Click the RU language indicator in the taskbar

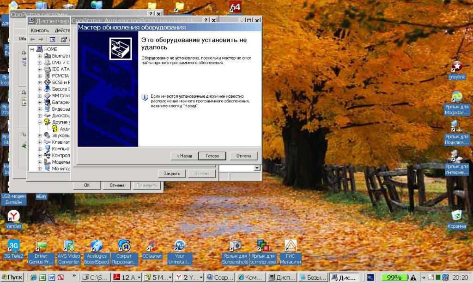pos(370,277)
